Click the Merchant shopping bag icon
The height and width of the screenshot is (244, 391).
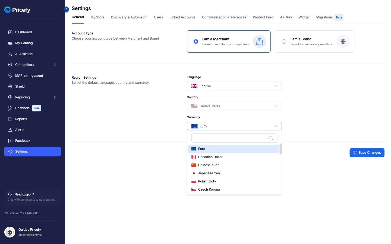[260, 41]
